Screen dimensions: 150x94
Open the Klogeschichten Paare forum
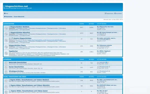[x=17, y=45]
